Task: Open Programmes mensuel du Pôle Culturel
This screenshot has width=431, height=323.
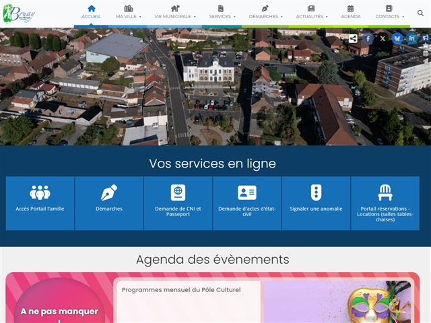Action: tap(181, 290)
